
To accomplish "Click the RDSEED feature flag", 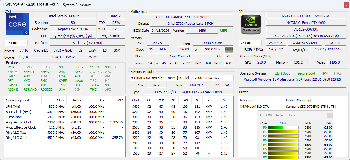I will tap(46, 89).
